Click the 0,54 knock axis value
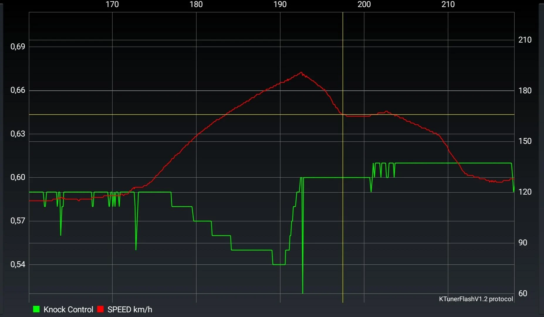The image size is (544, 317). (18, 264)
